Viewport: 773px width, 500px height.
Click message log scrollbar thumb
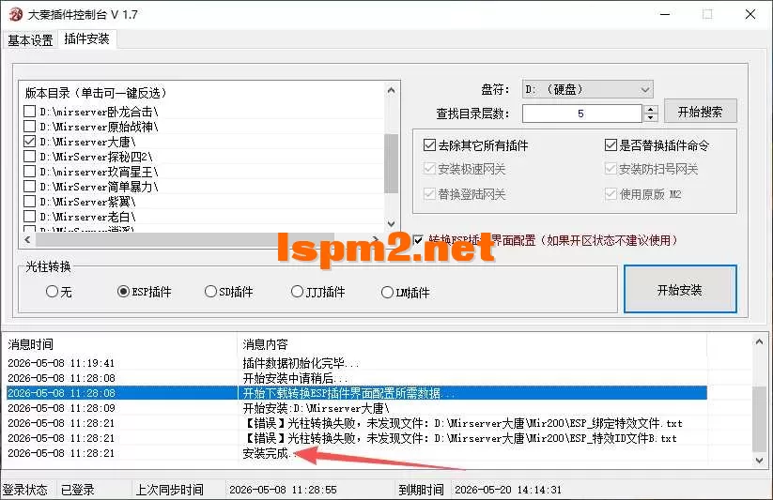click(759, 418)
